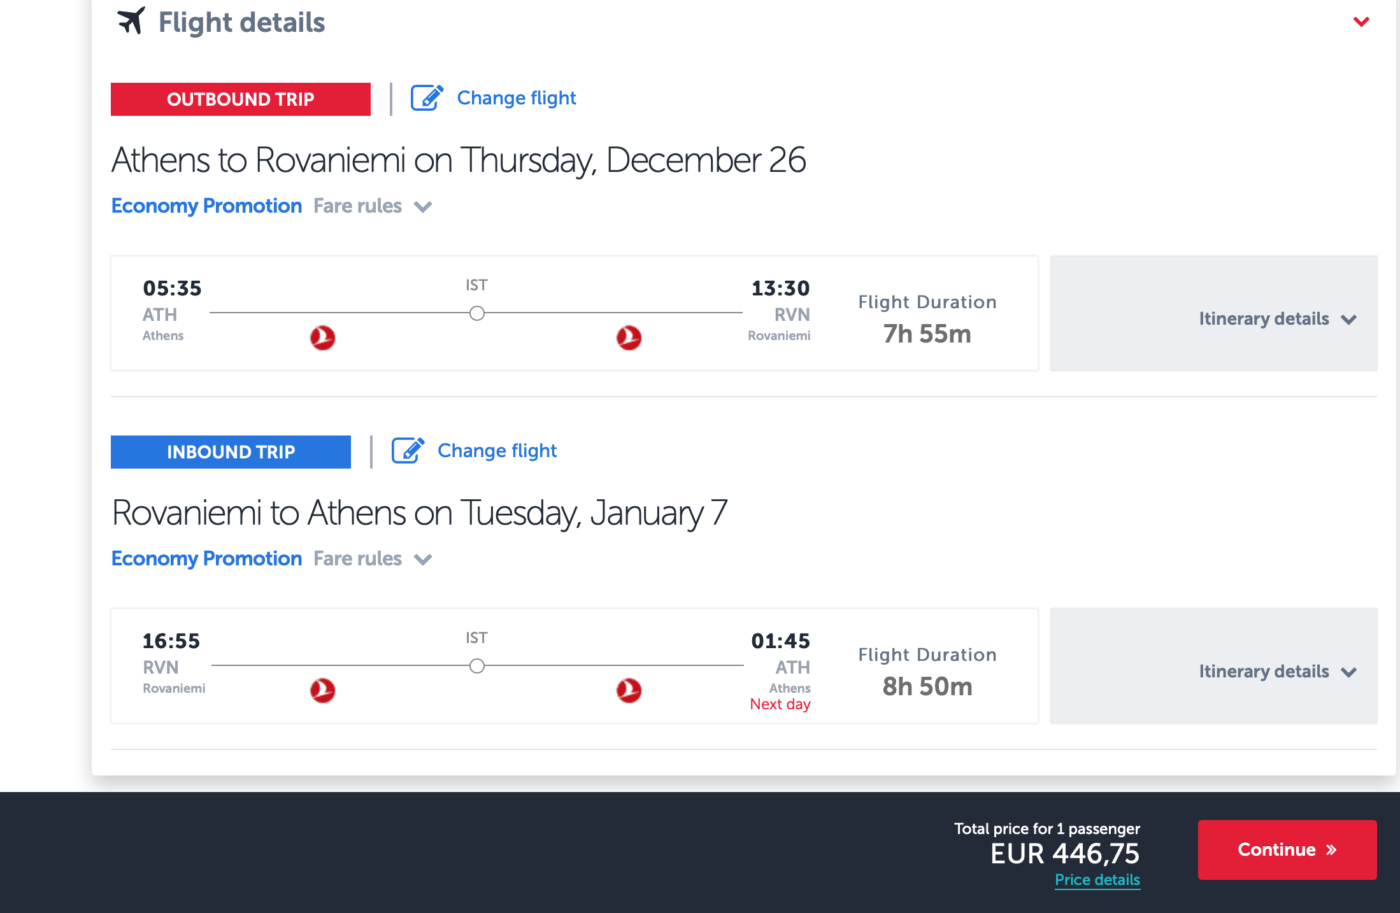Viewport: 1400px width, 913px height.
Task: Click first Turkish Airlines logo on outbound flight
Action: [x=322, y=337]
